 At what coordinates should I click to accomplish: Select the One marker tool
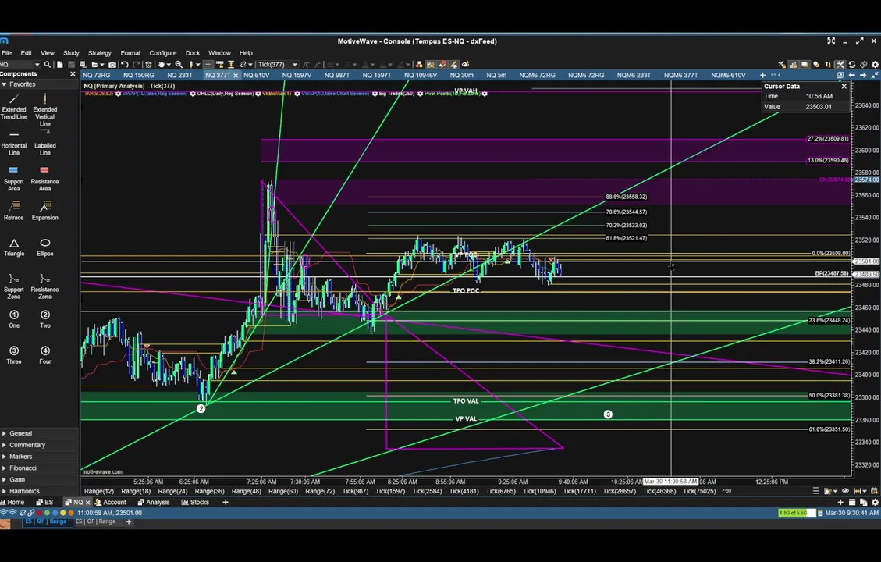14,319
